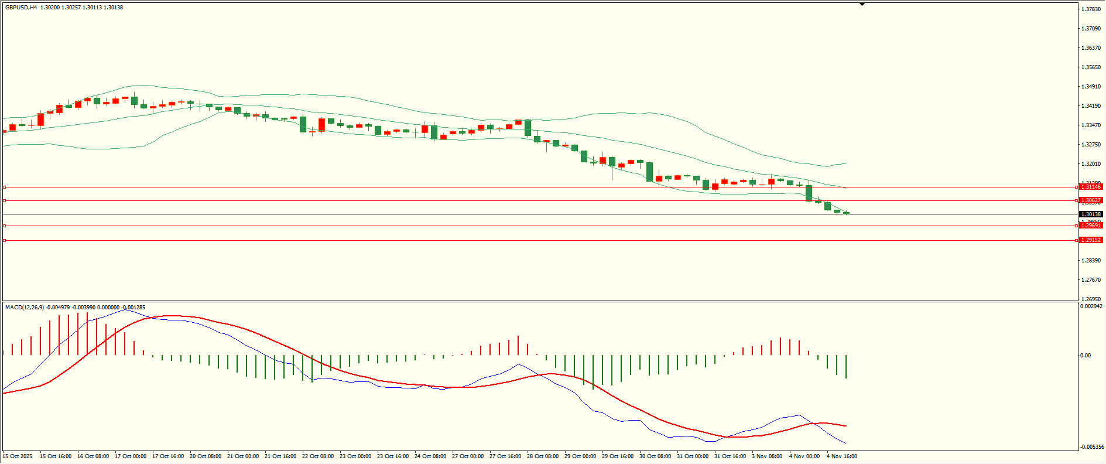This screenshot has height=464, width=1106.
Task: Select right handle of 1.29691 horizontal line
Action: pos(1076,226)
